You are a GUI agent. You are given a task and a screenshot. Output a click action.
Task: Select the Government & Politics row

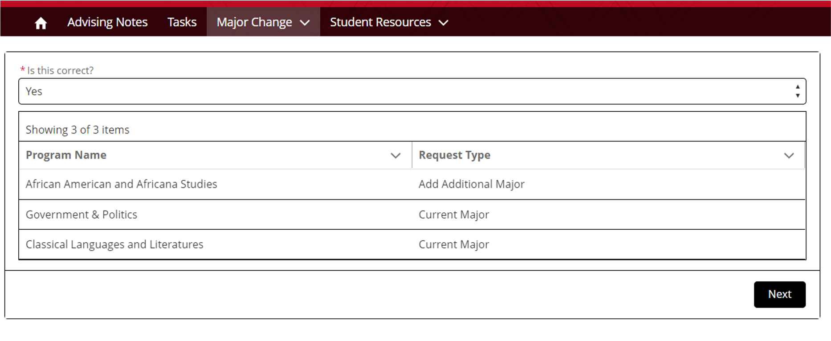81,215
